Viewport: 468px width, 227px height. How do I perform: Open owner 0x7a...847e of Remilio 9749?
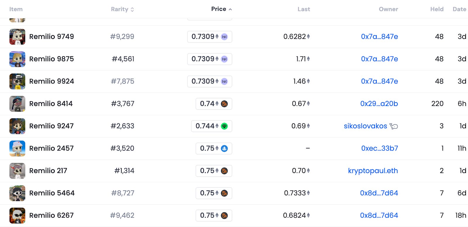click(x=379, y=37)
